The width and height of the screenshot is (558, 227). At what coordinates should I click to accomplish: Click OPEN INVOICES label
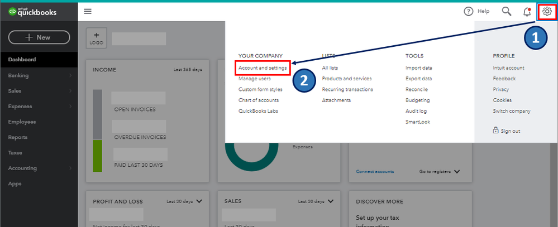pos(135,109)
